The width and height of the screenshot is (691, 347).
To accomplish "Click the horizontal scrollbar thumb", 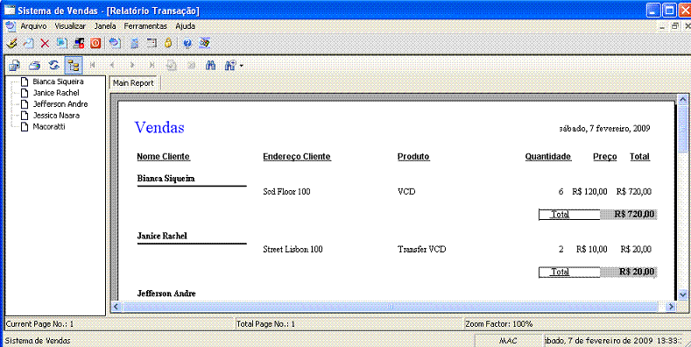I will (x=390, y=306).
